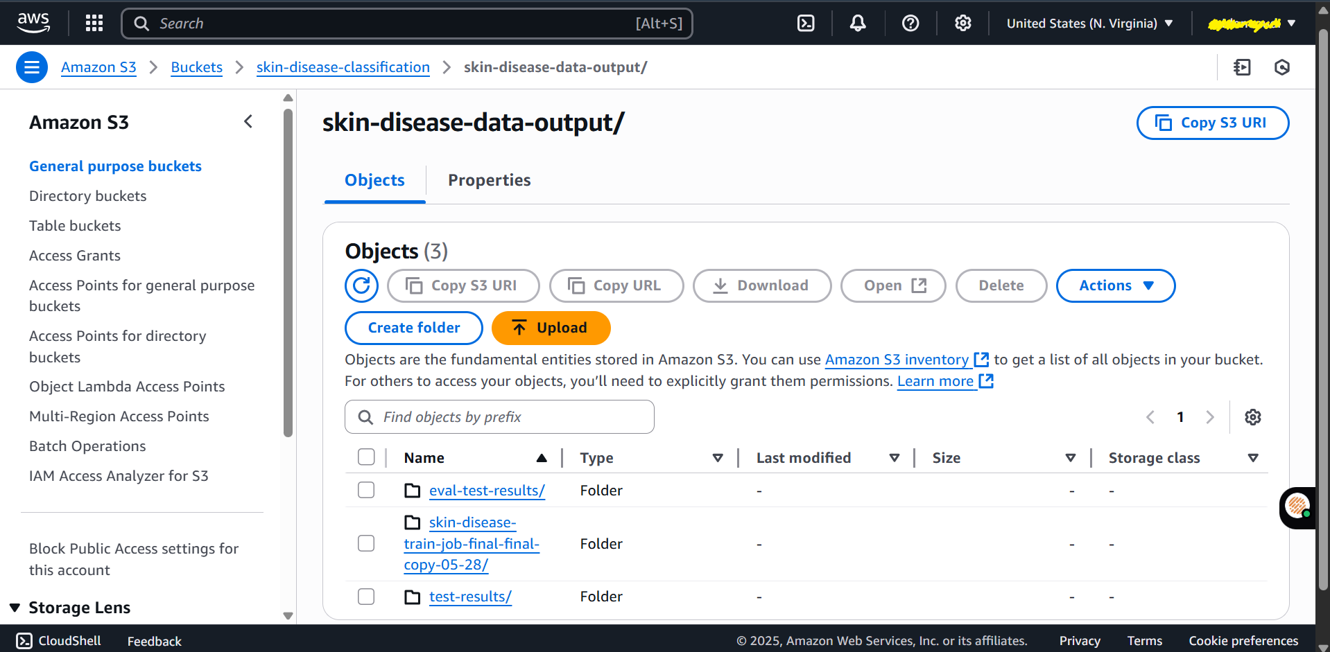1330x652 pixels.
Task: Open Directory buckets in sidebar
Action: tap(87, 196)
